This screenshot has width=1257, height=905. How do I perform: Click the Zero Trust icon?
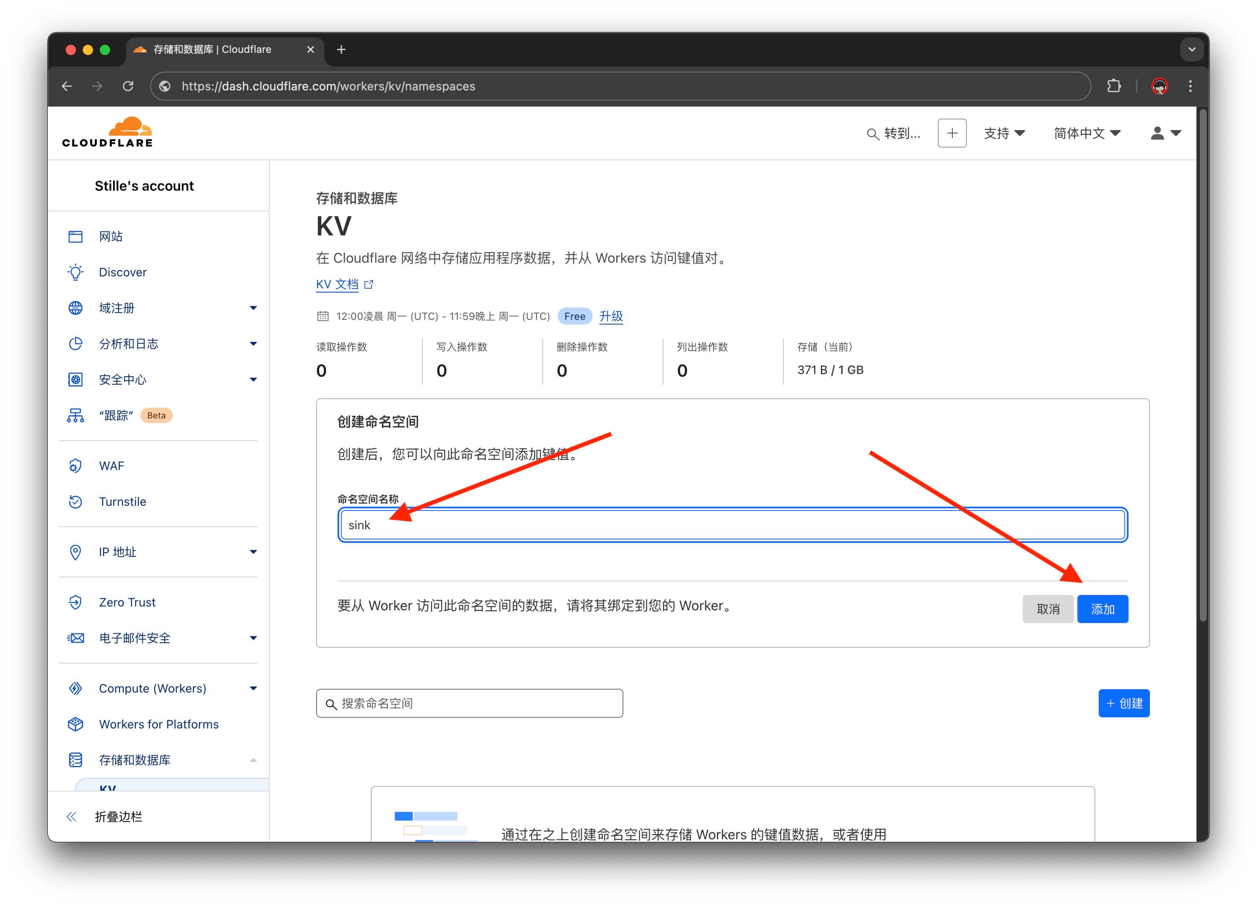click(76, 602)
